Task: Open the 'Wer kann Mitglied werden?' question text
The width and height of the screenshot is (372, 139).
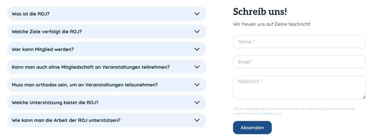Action: (x=43, y=49)
